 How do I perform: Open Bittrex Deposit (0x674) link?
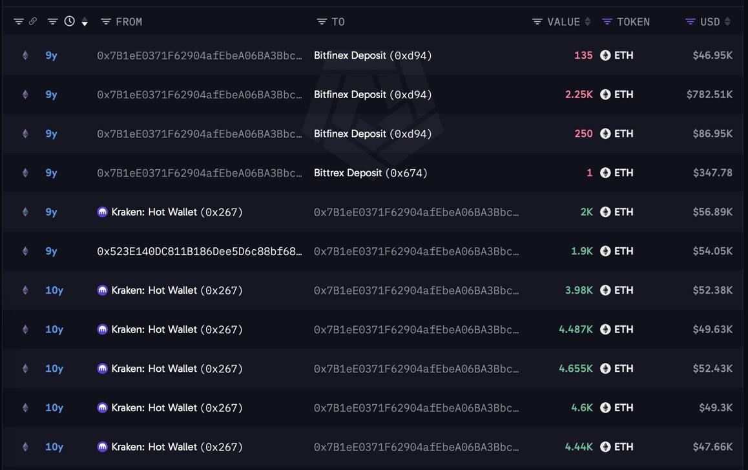370,172
